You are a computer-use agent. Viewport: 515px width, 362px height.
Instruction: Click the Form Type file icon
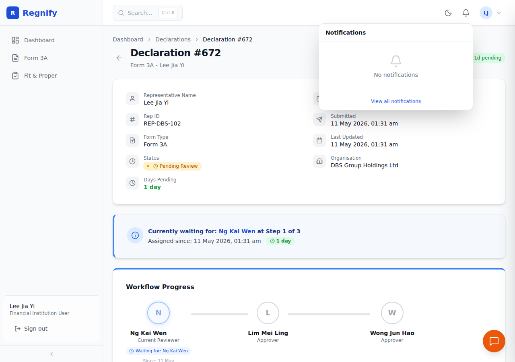point(132,140)
